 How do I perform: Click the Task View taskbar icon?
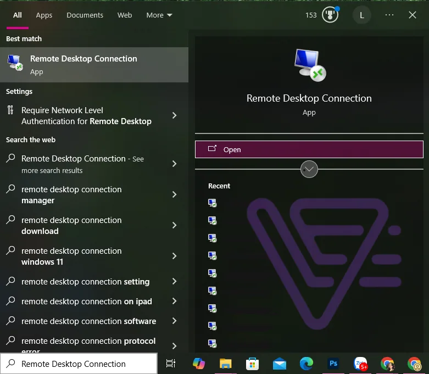[x=171, y=364]
